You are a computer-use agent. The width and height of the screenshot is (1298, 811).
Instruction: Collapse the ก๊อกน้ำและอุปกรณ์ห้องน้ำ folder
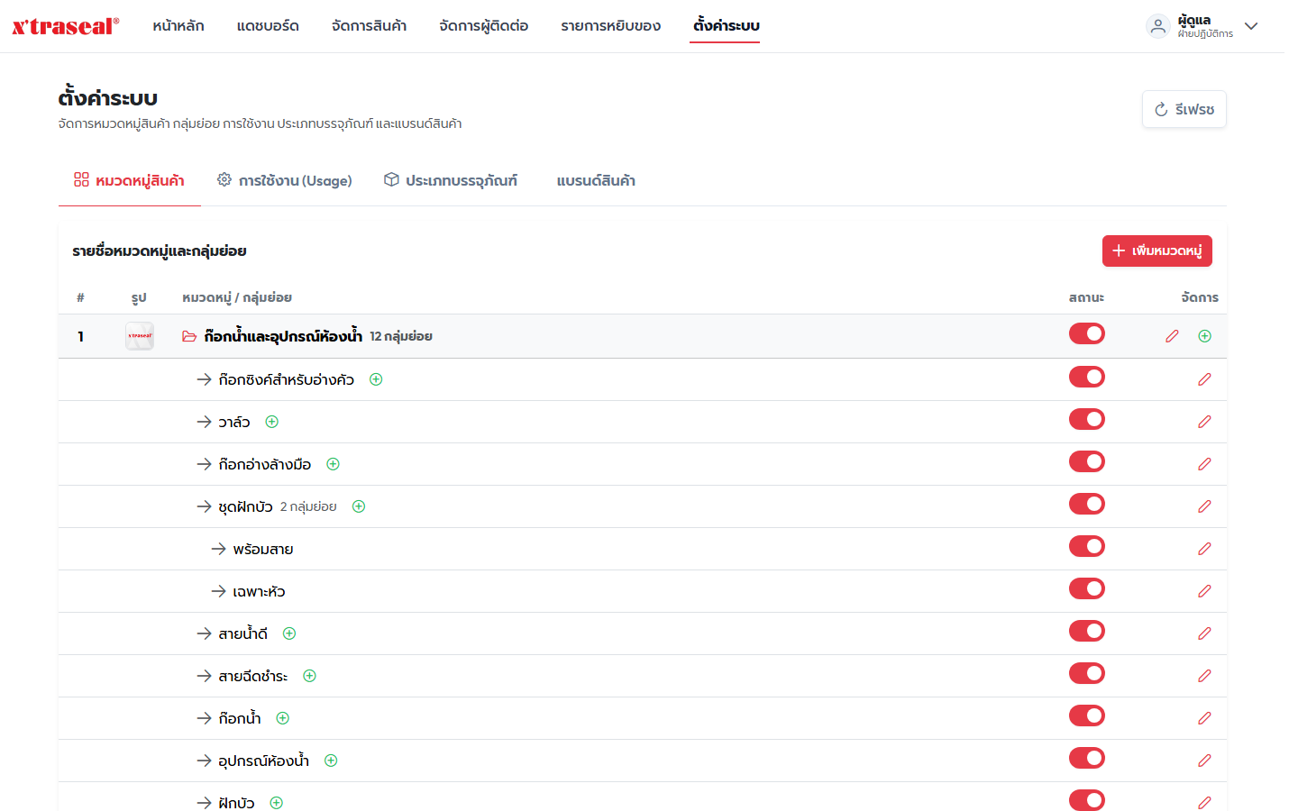[189, 336]
